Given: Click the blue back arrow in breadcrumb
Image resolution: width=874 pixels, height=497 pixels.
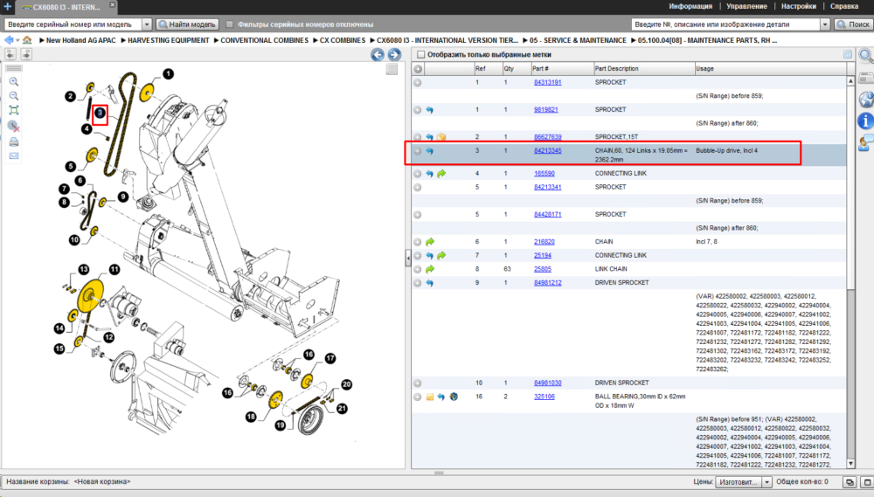Looking at the screenshot, I should (9, 40).
